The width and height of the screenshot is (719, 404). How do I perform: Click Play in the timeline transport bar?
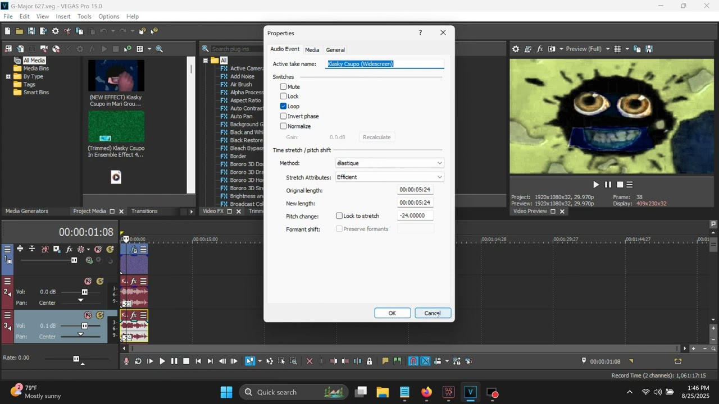tap(162, 361)
